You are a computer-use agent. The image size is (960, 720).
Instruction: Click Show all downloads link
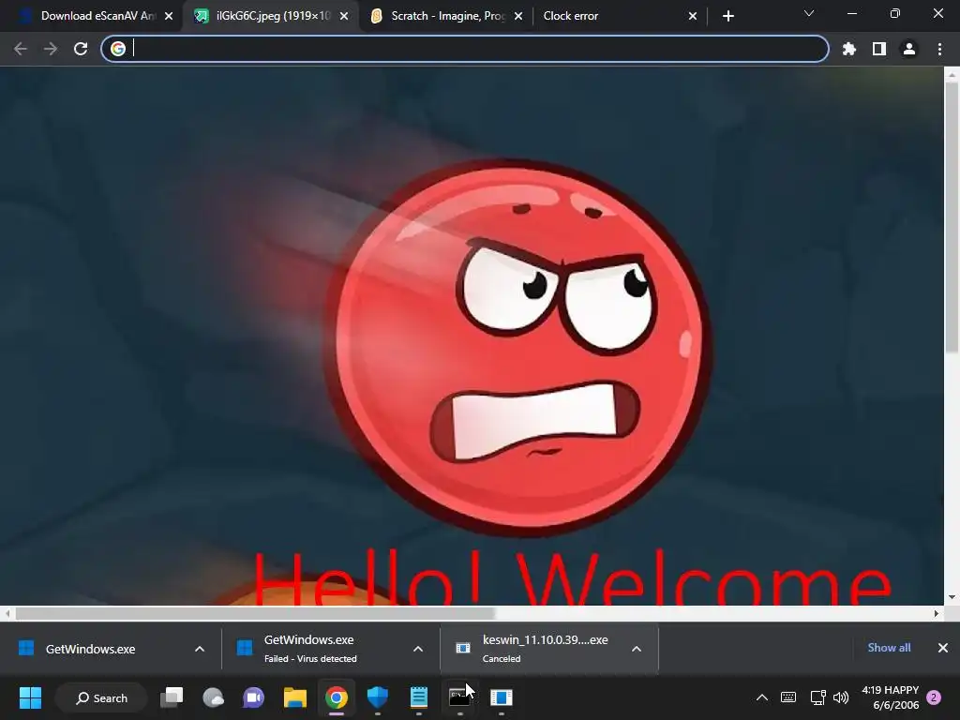pos(889,648)
